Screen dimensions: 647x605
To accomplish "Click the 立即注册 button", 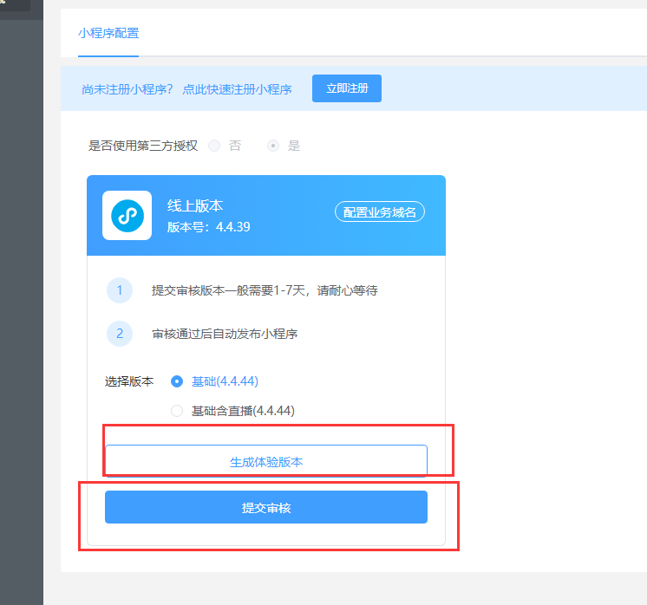I will (347, 88).
